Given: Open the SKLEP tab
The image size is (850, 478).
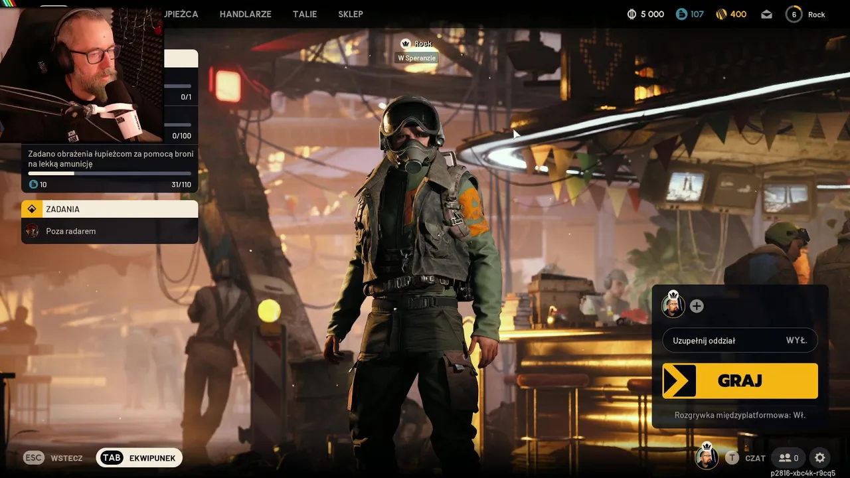Looking at the screenshot, I should point(351,14).
